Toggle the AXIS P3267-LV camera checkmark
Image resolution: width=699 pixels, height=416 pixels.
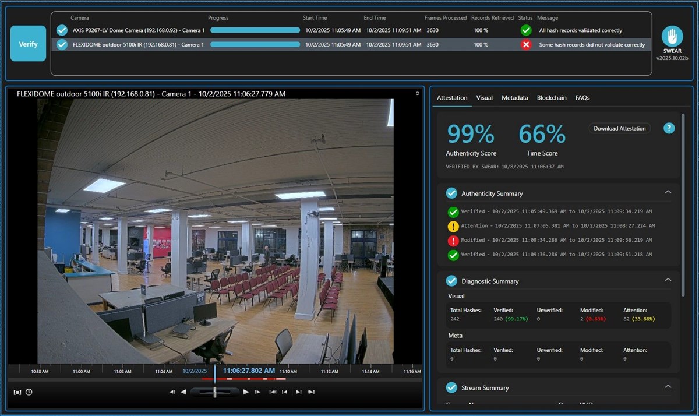coord(62,30)
